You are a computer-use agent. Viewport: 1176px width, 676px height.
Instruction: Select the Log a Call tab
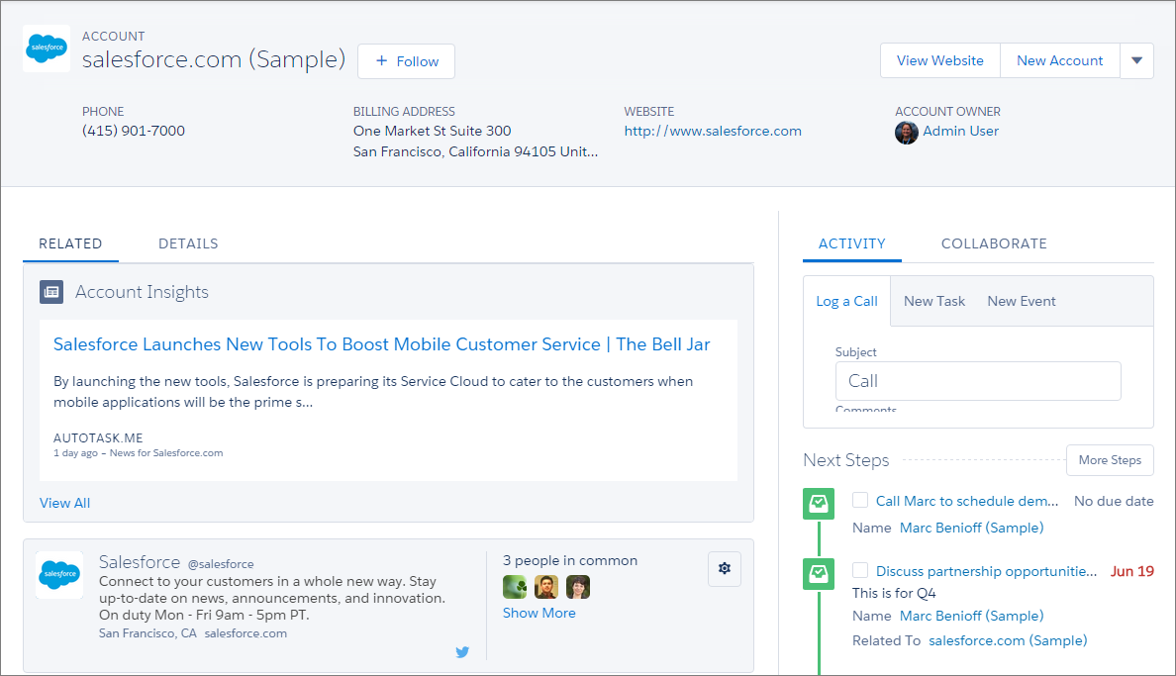click(846, 301)
